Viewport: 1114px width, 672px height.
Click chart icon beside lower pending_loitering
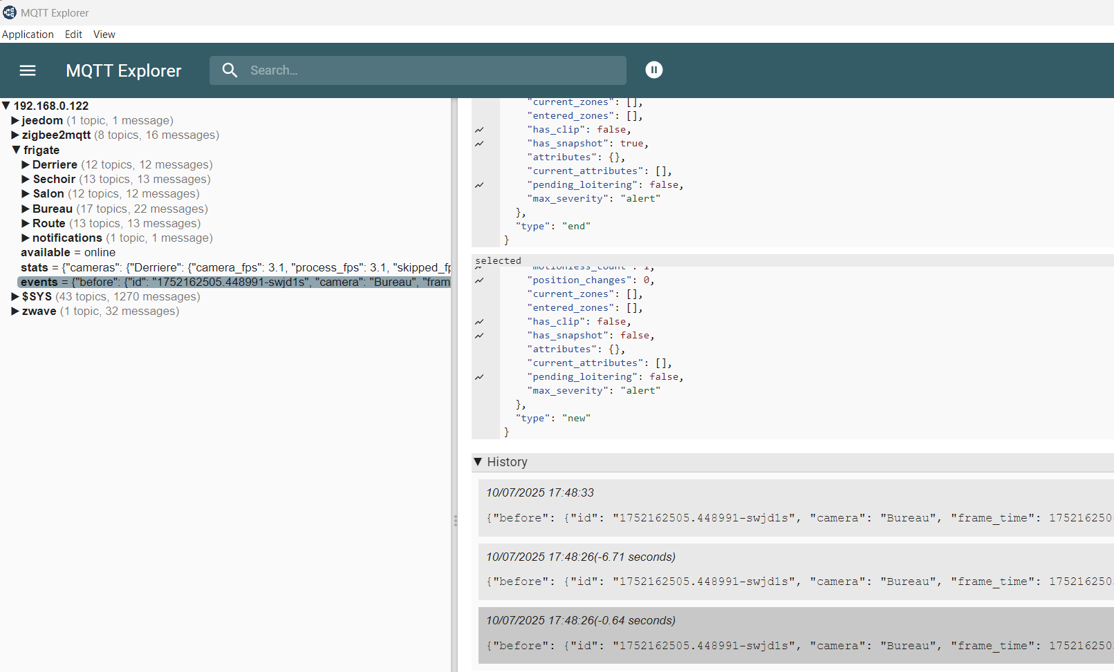(479, 377)
